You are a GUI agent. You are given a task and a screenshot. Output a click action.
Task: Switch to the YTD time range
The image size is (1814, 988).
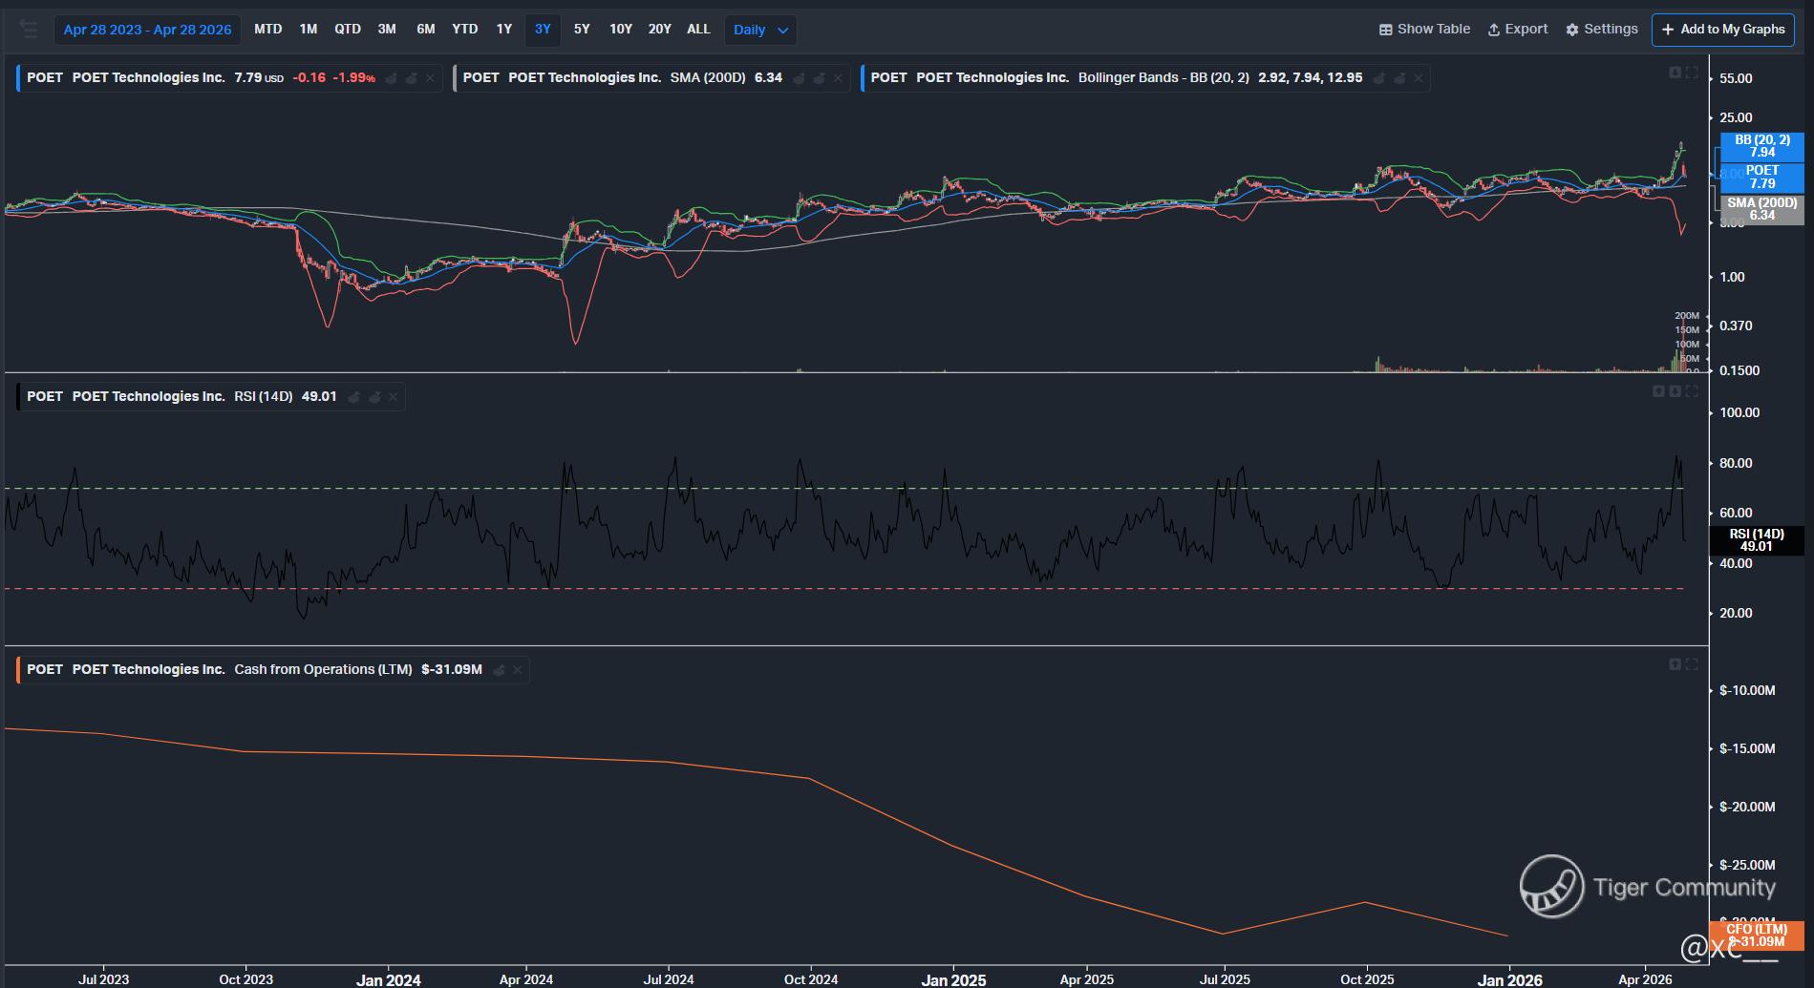tap(464, 30)
